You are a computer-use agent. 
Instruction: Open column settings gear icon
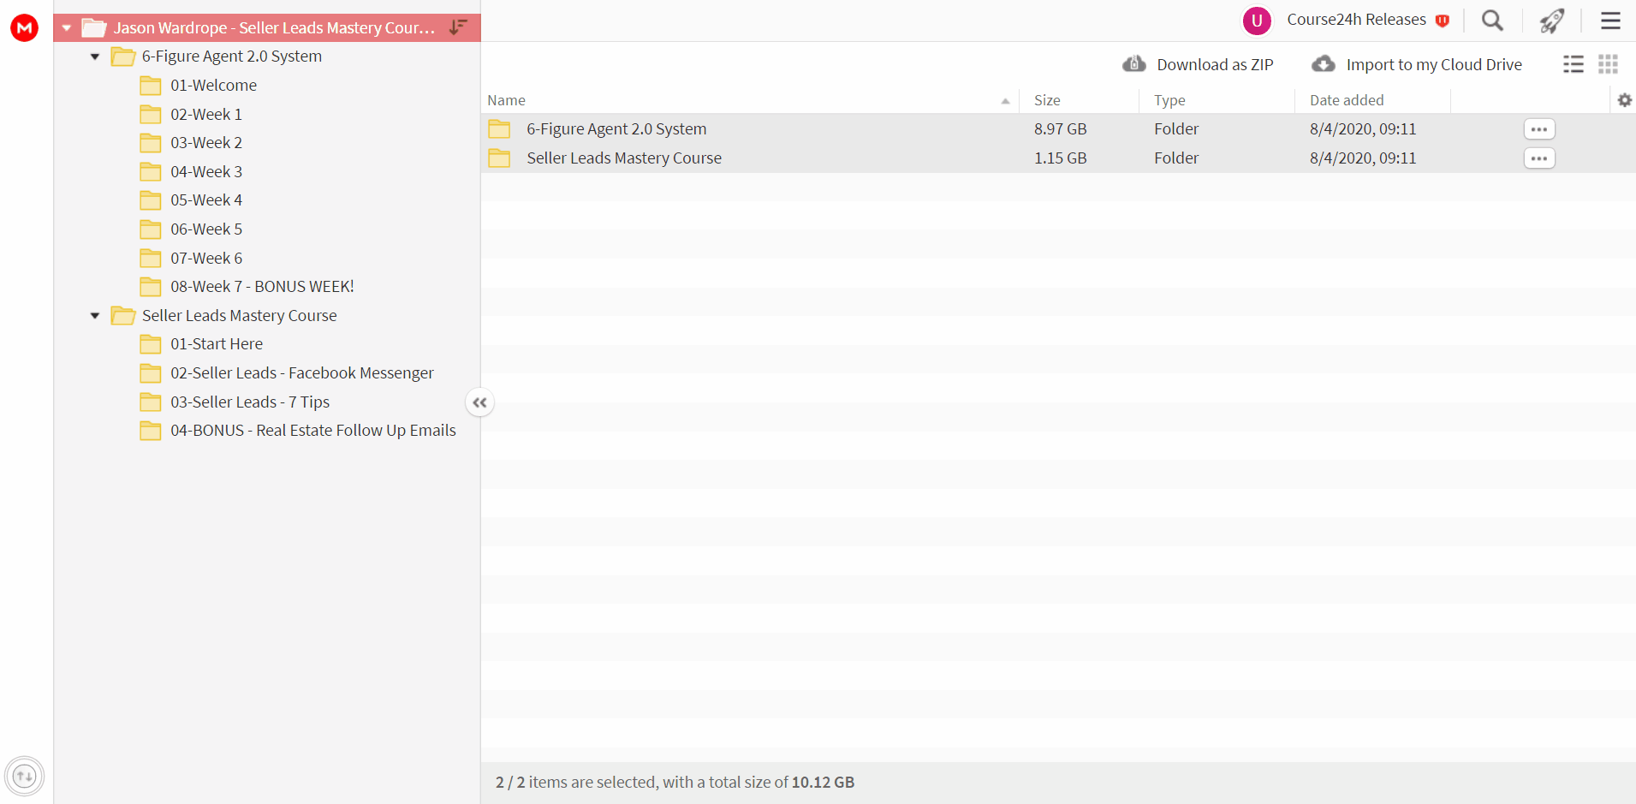click(1625, 100)
